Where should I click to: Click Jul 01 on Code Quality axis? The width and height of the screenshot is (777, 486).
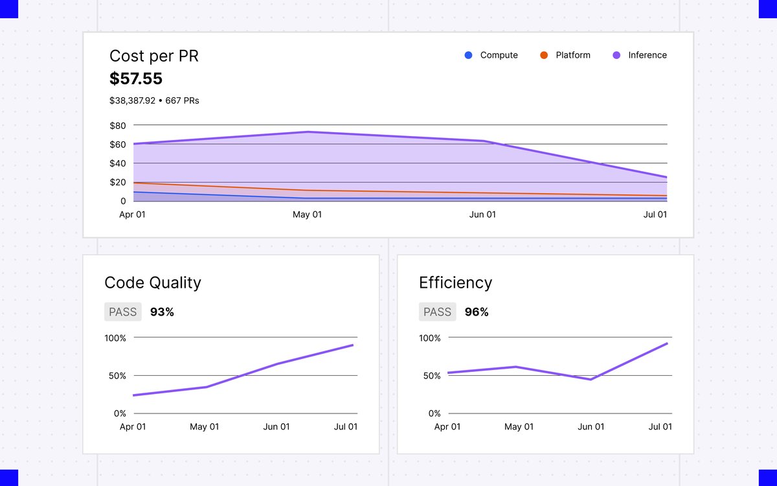pyautogui.click(x=345, y=426)
